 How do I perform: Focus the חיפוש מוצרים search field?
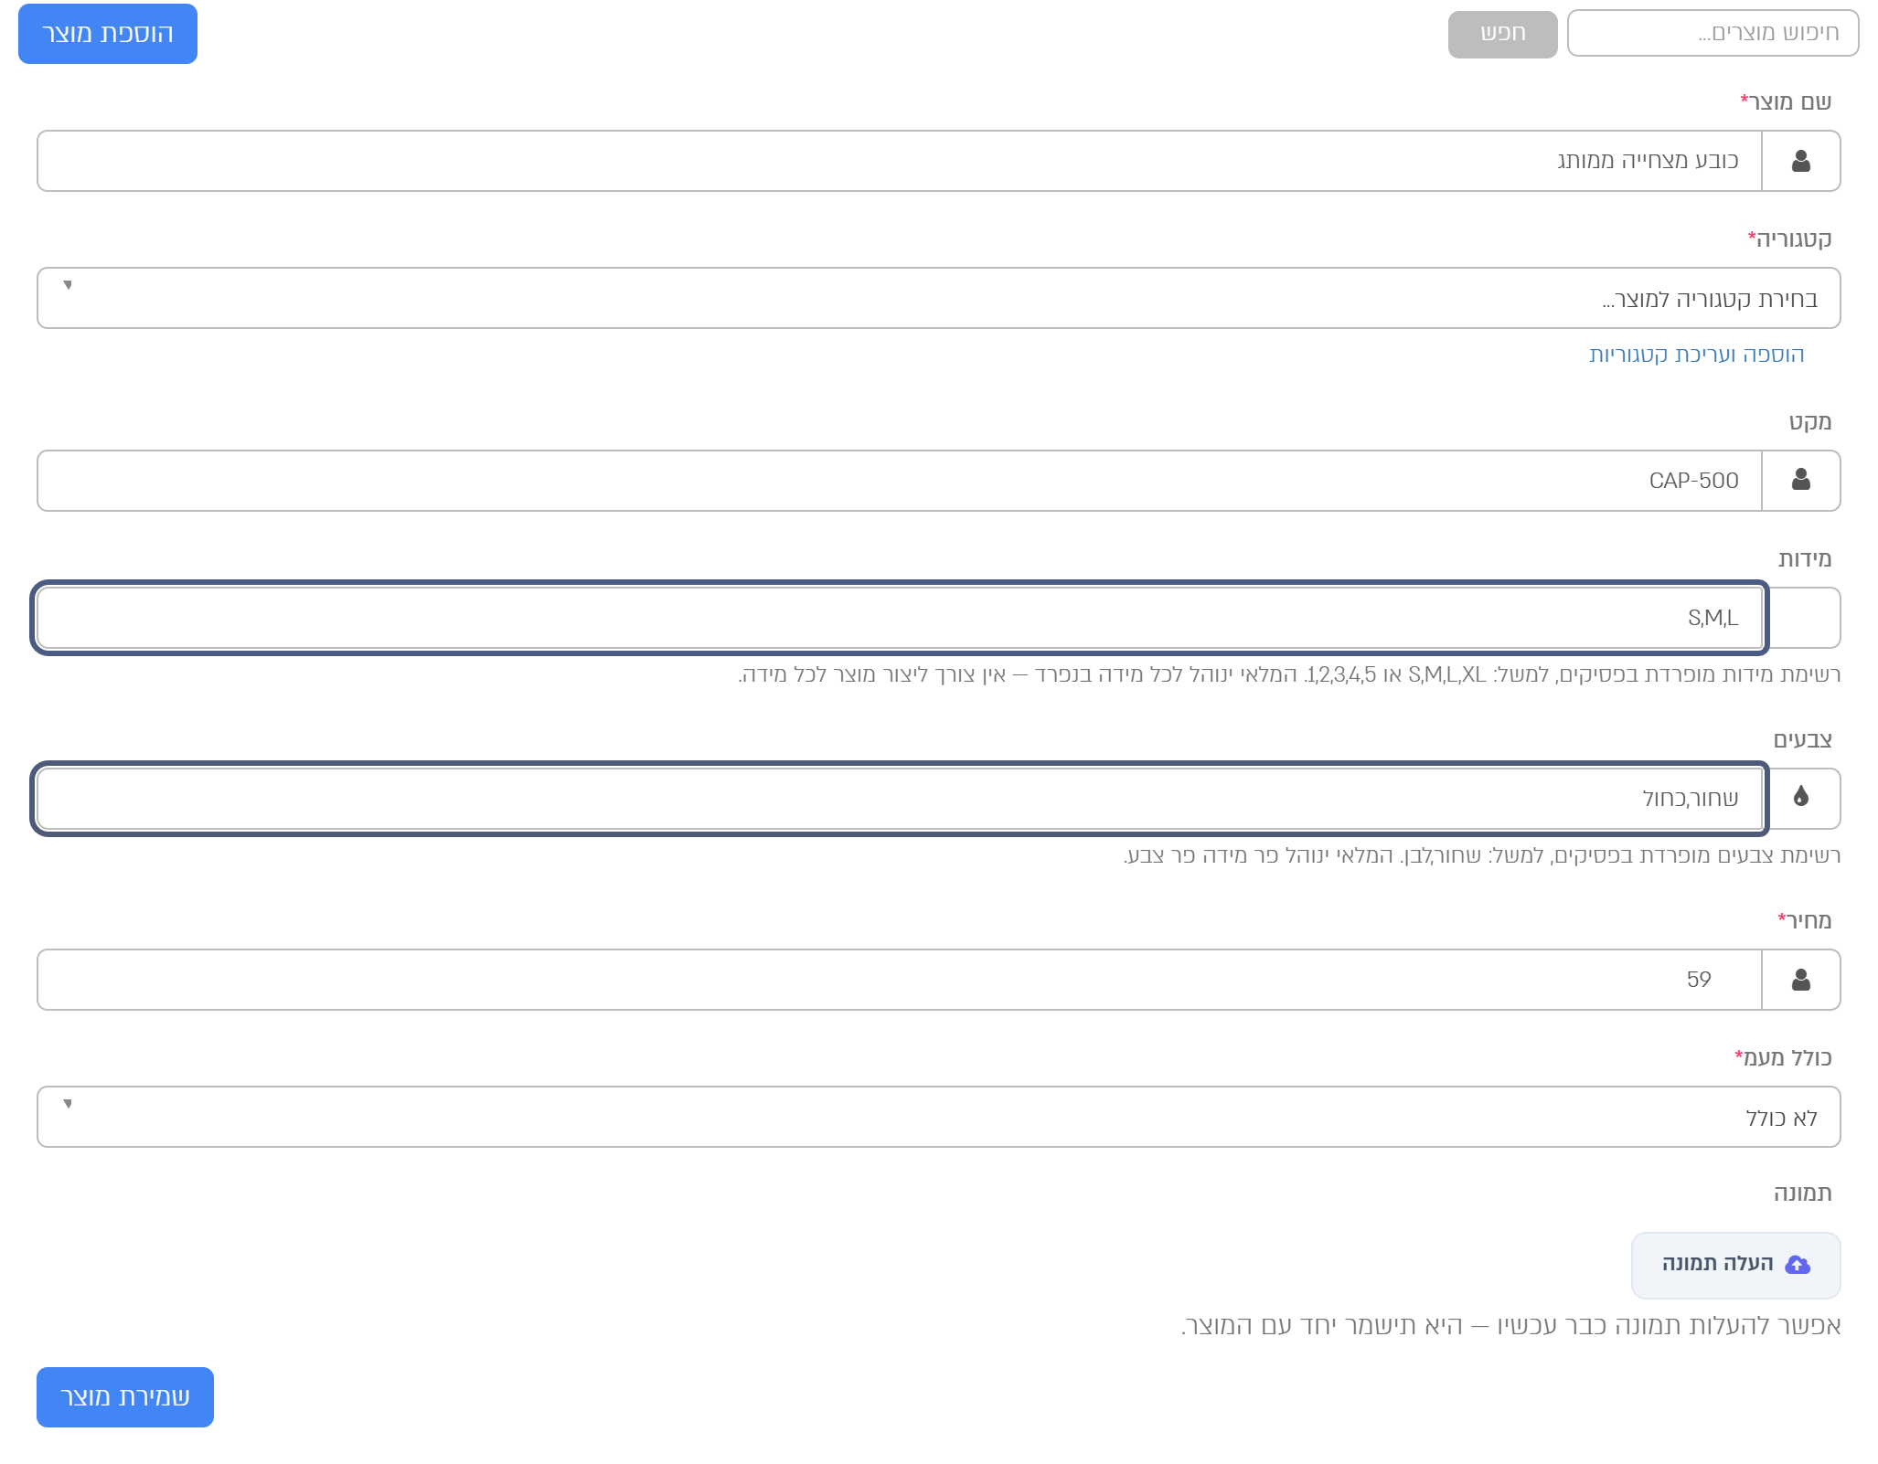(1713, 34)
